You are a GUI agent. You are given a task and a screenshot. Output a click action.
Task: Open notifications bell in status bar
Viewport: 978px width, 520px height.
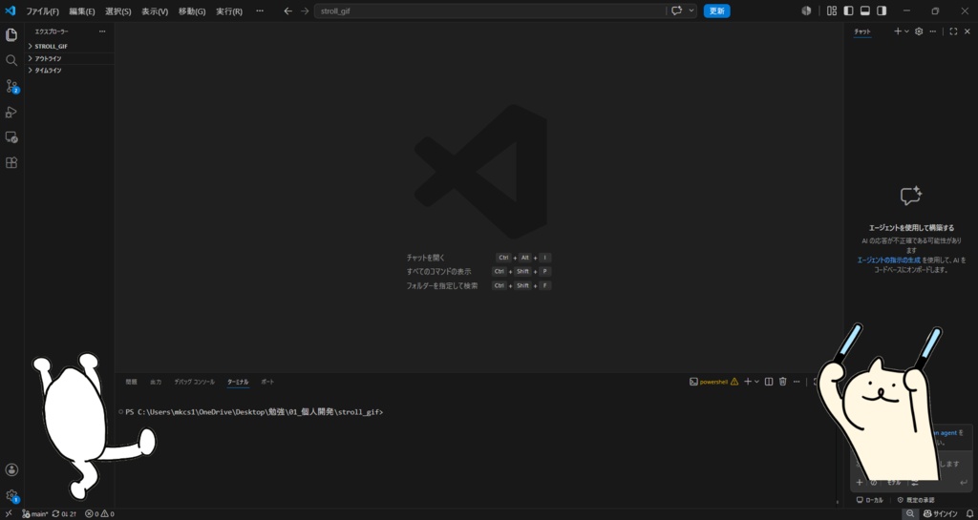(x=969, y=513)
